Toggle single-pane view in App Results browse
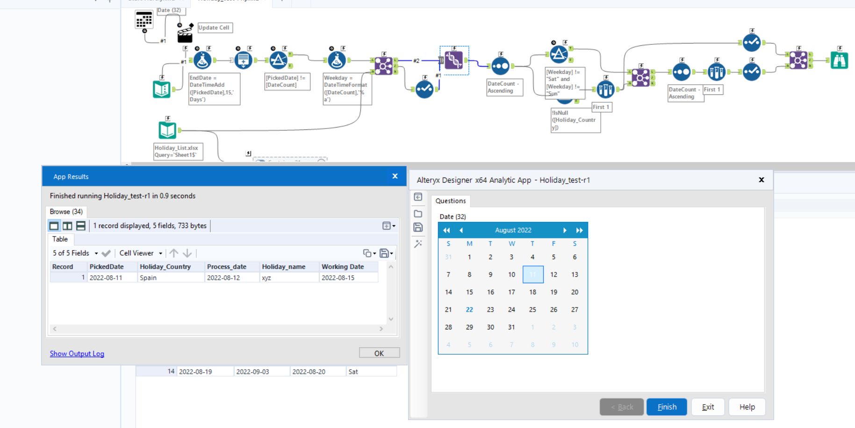The height and width of the screenshot is (428, 855). pyautogui.click(x=54, y=226)
